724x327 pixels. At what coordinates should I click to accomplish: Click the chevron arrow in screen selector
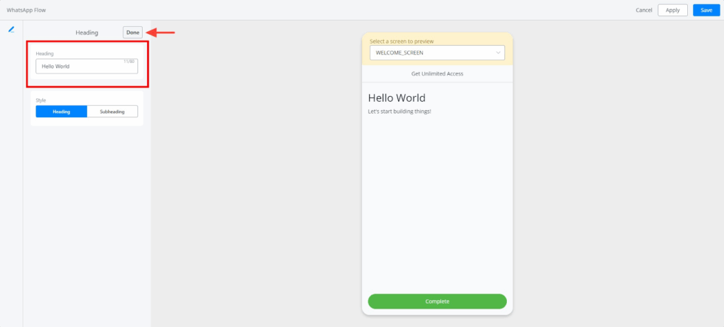(498, 53)
